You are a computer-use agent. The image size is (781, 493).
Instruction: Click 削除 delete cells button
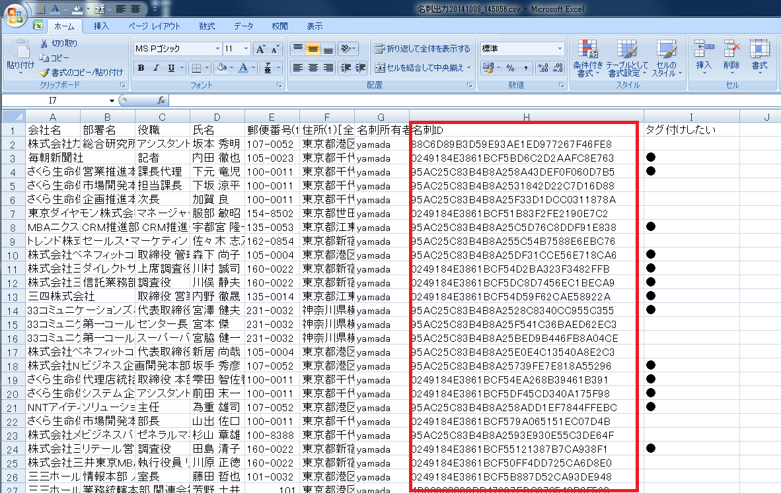click(x=731, y=57)
